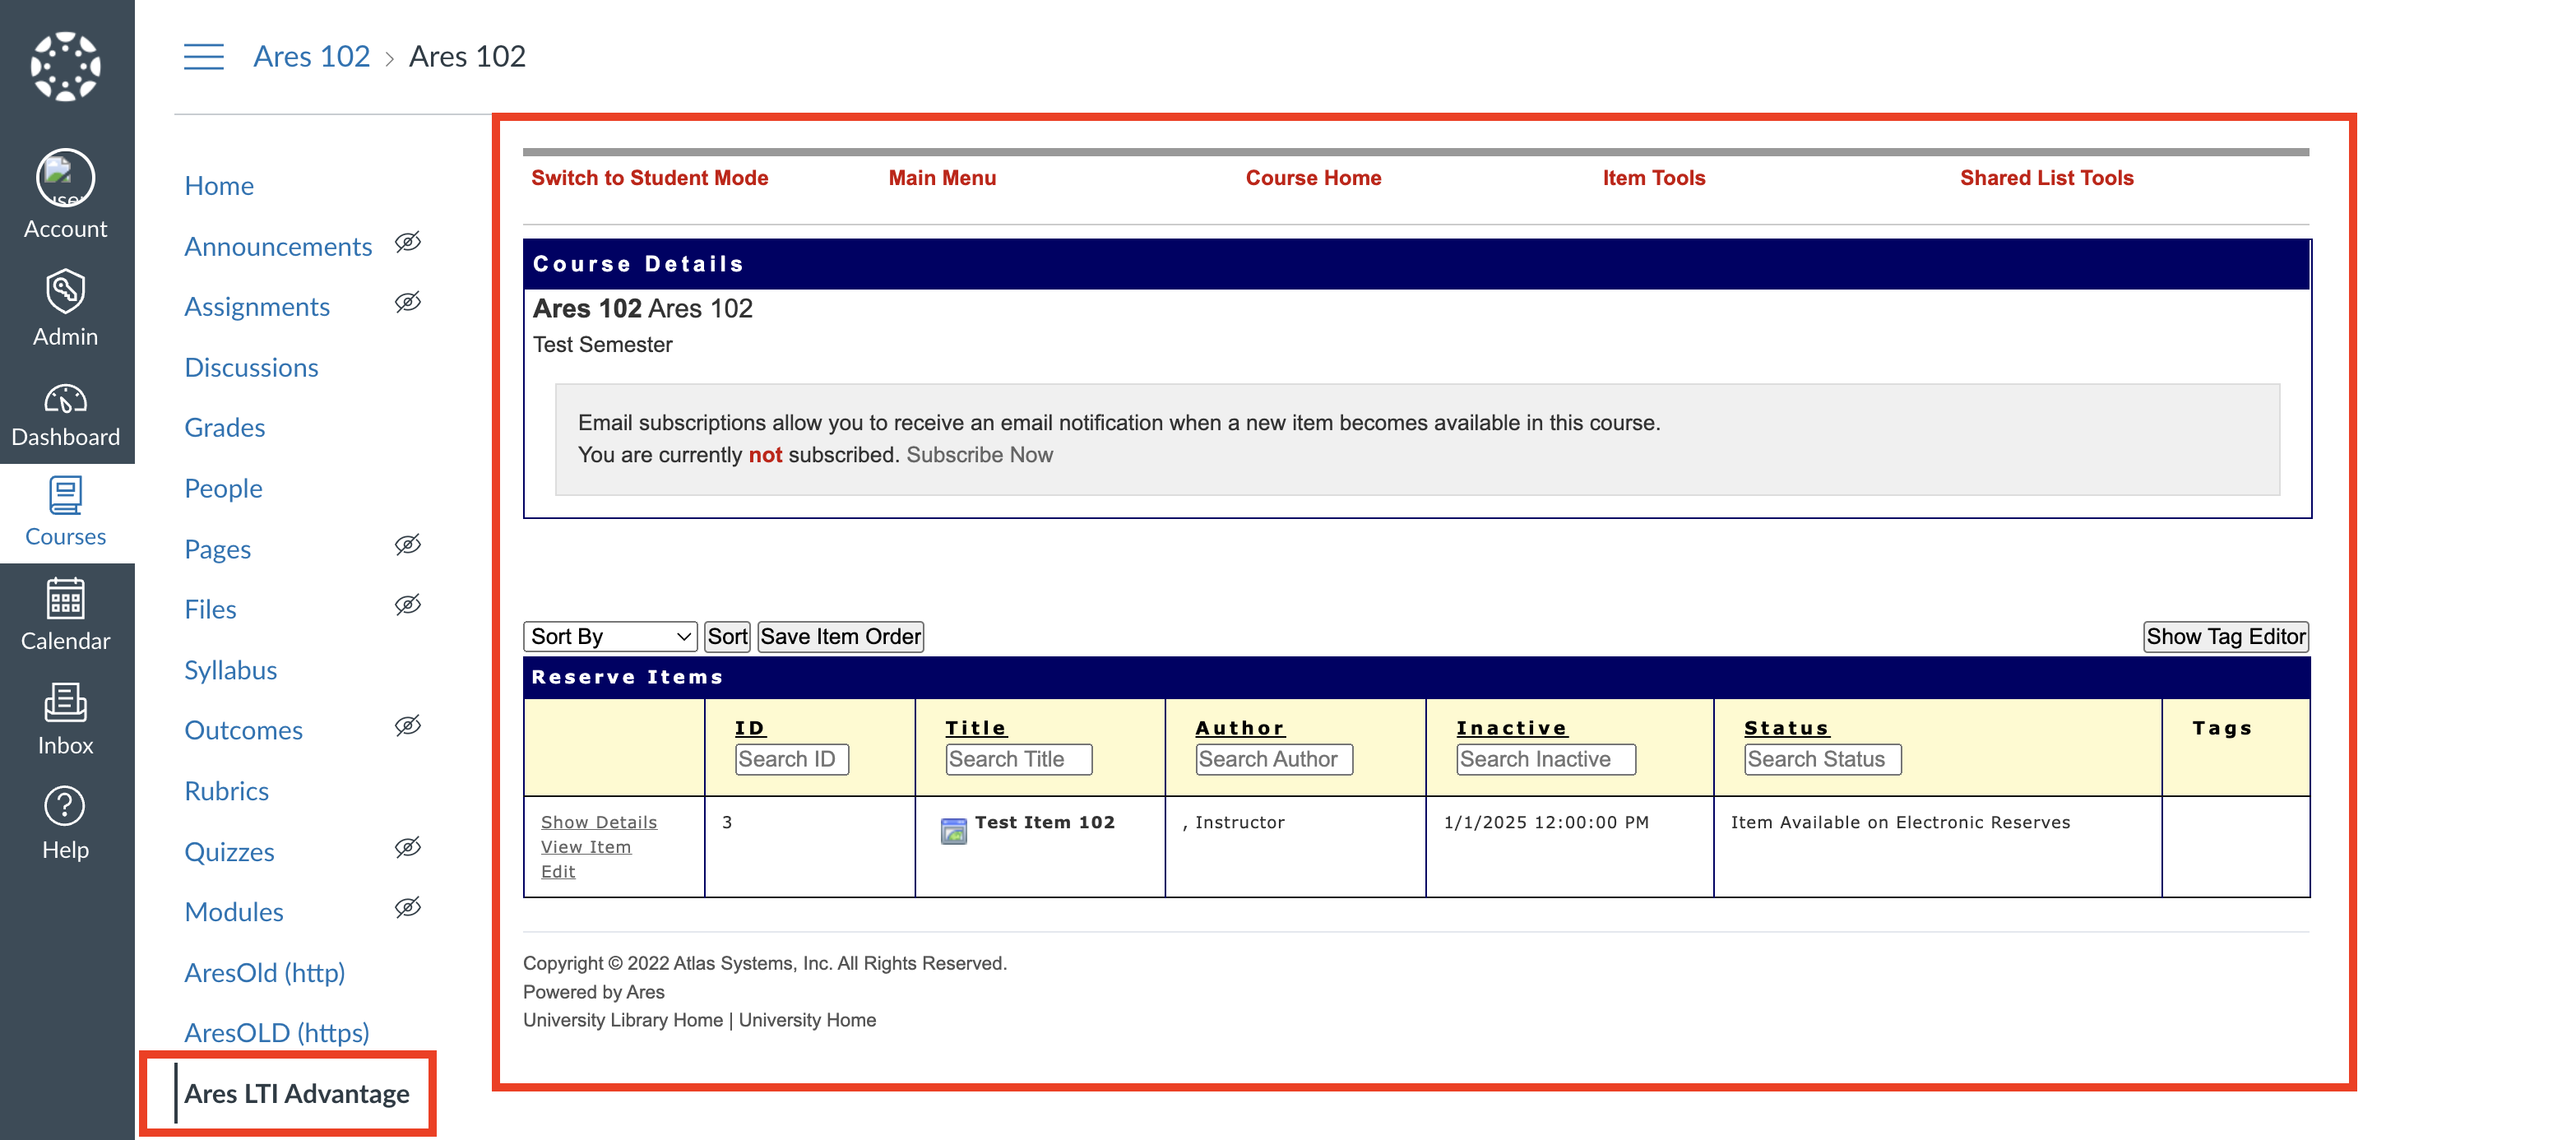Click the Subscribe Now link
The height and width of the screenshot is (1140, 2576).
[x=979, y=454]
